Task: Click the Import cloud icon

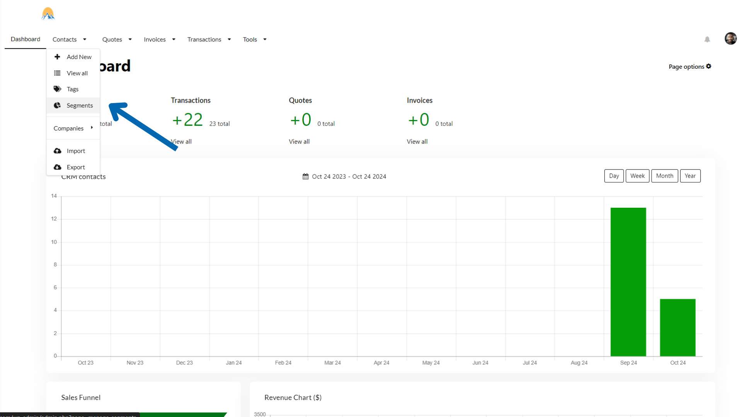Action: coord(57,151)
